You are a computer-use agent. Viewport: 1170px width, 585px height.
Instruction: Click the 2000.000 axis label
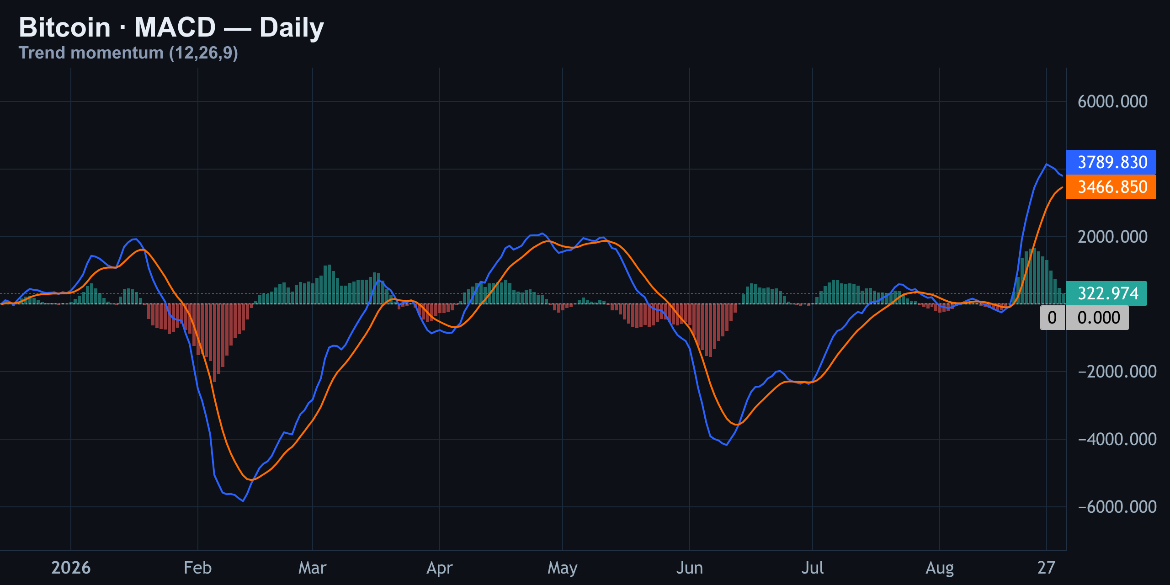tap(1112, 237)
